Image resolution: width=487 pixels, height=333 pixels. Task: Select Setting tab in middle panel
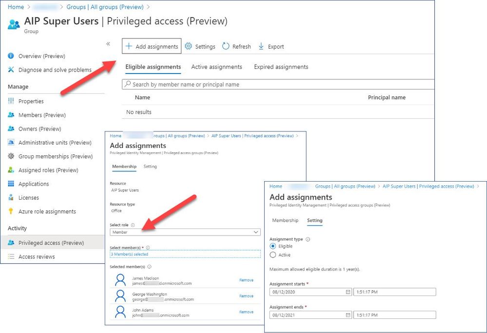coord(150,166)
